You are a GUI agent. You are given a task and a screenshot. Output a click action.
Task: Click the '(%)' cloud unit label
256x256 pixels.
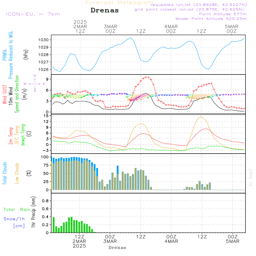click(29, 173)
